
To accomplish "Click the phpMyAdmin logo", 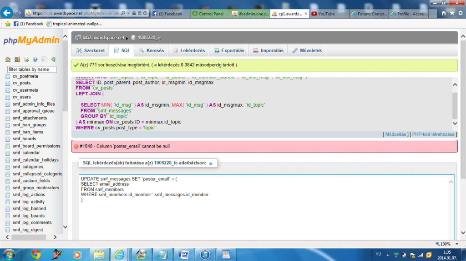I will (x=31, y=40).
